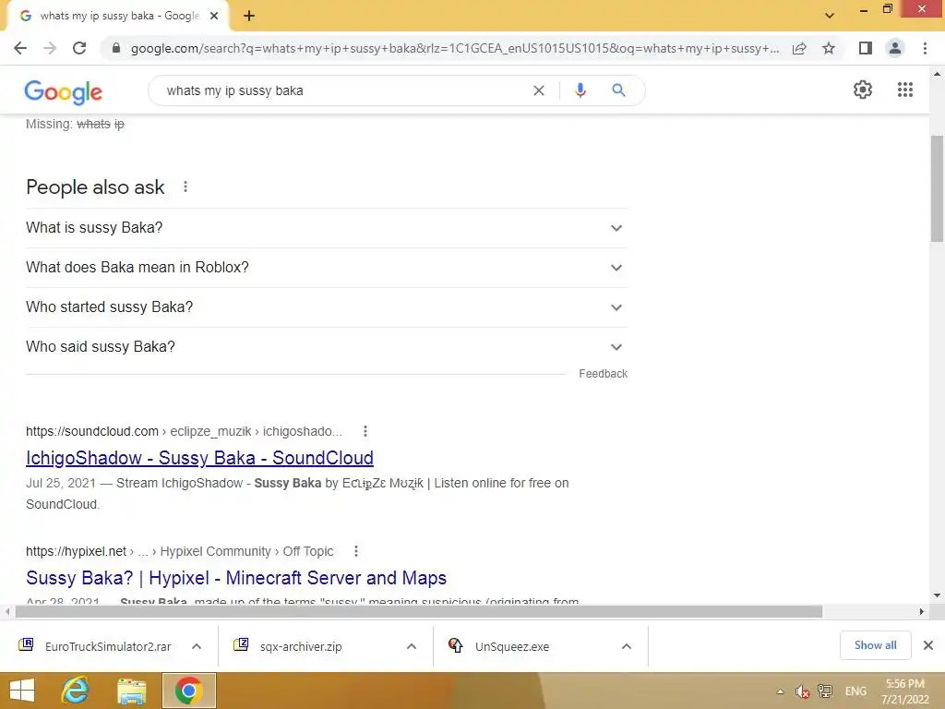The height and width of the screenshot is (709, 945).
Task: Open options for the SoundCloud result
Action: tap(365, 431)
